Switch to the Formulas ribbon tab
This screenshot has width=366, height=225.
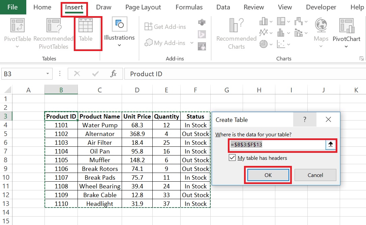189,7
